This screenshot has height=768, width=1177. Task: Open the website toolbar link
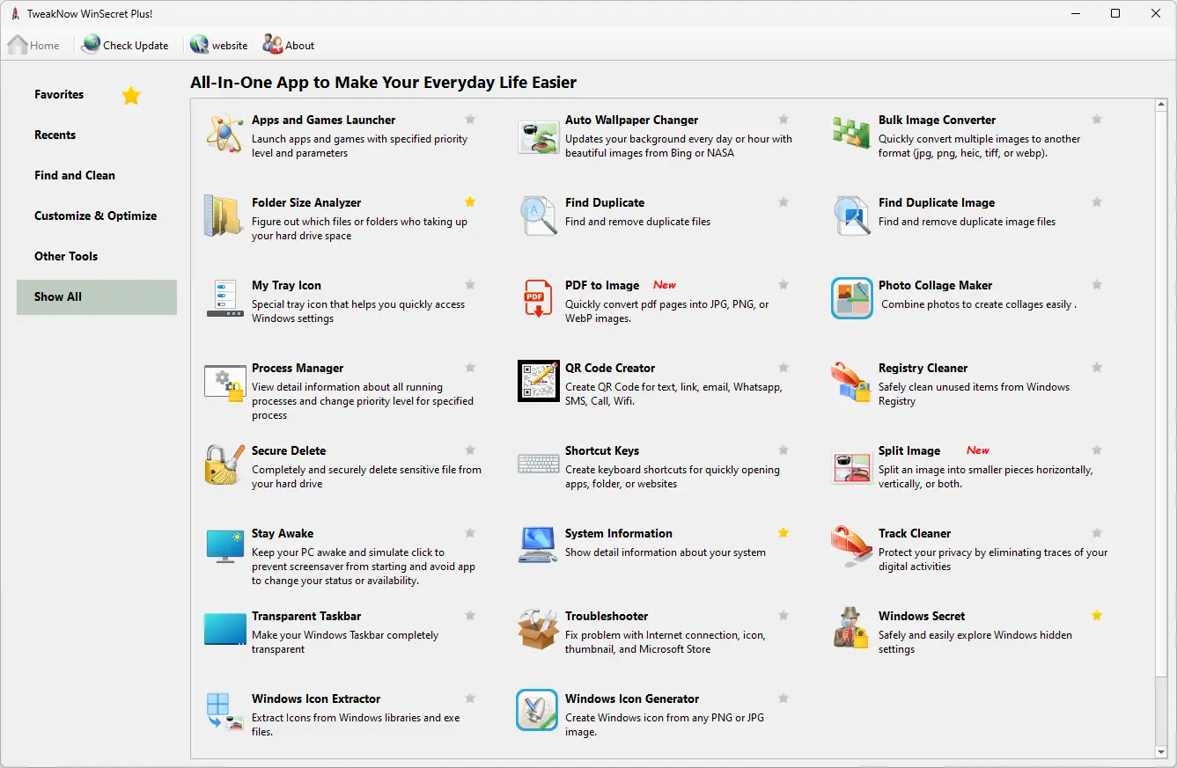point(219,45)
